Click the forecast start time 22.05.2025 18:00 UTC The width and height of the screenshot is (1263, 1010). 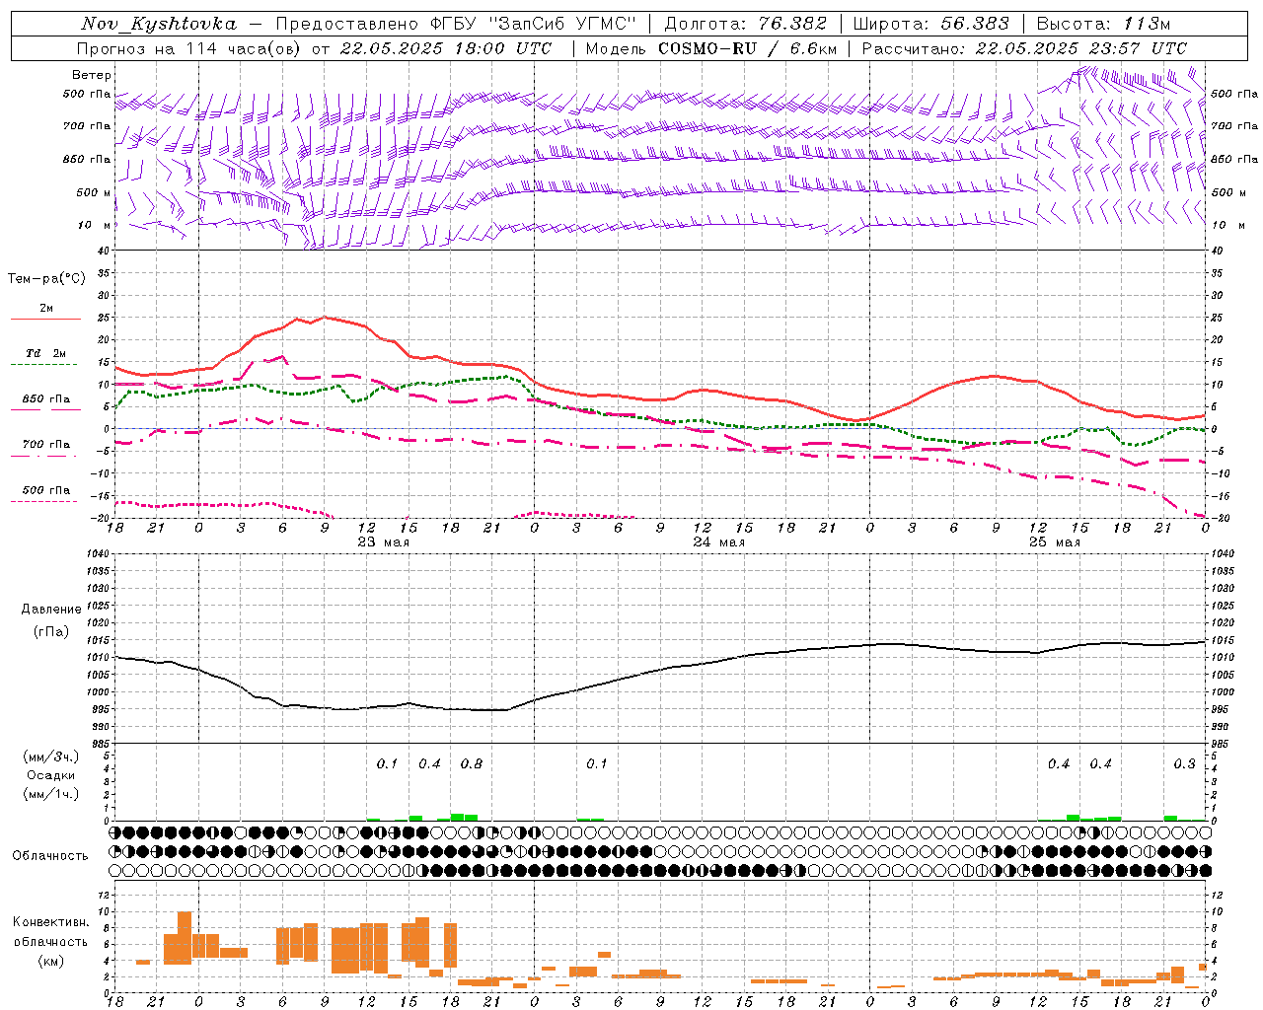point(445,48)
